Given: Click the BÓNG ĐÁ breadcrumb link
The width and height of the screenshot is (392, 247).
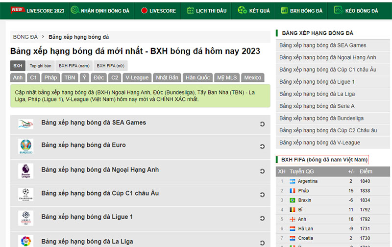Looking at the screenshot, I should coord(25,37).
